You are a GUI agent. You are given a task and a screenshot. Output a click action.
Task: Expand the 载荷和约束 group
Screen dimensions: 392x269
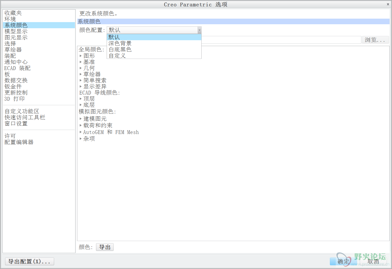[81, 125]
